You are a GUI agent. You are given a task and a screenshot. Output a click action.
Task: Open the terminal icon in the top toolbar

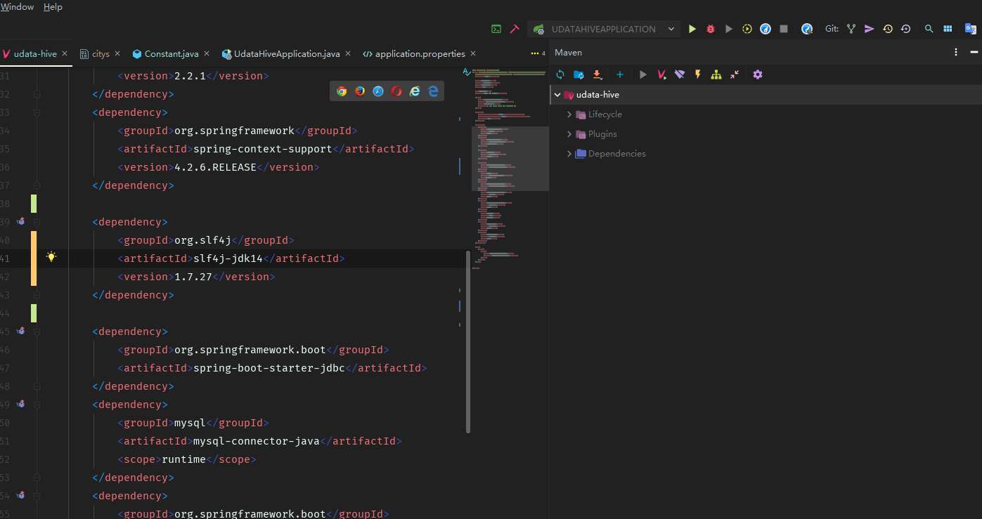pyautogui.click(x=496, y=29)
